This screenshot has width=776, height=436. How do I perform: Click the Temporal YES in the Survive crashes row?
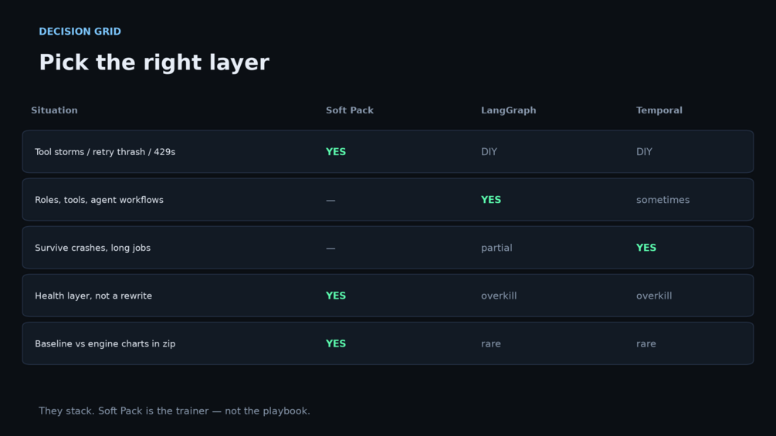coord(646,248)
